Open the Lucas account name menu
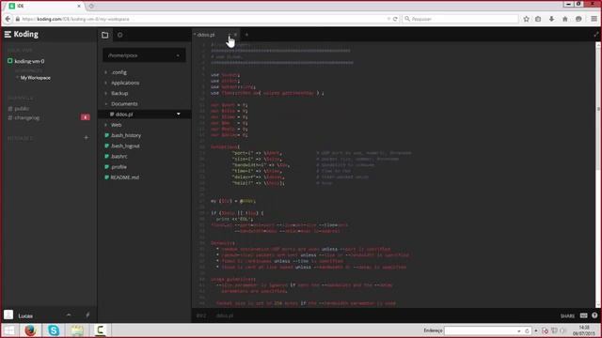Image resolution: width=602 pixels, height=338 pixels. click(x=25, y=315)
